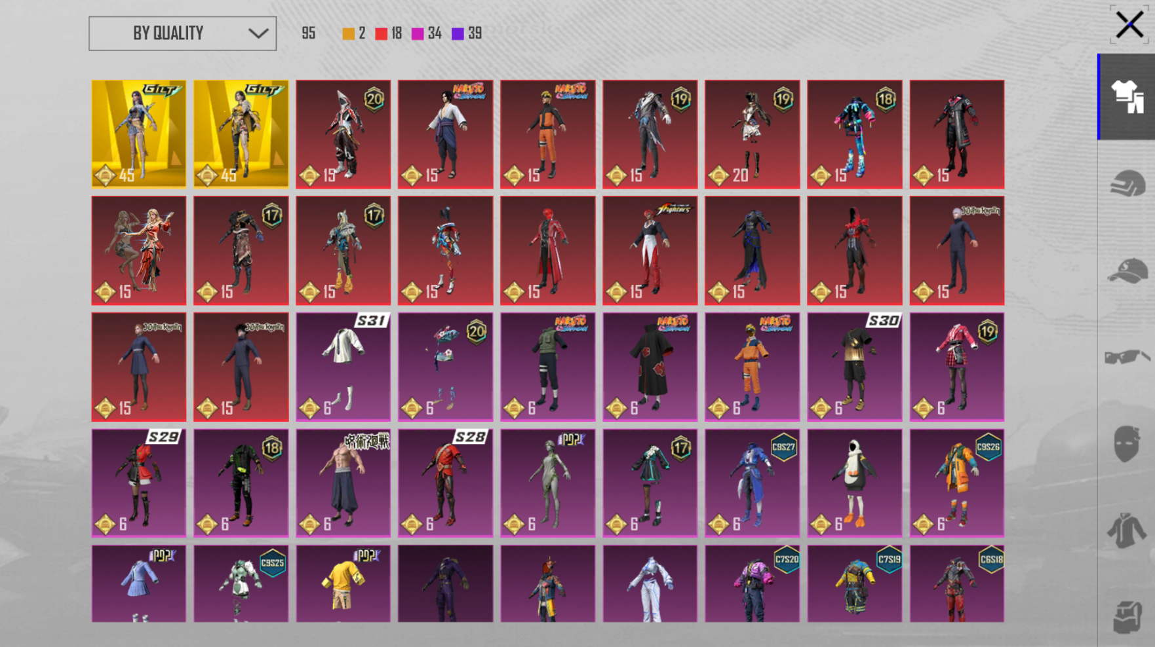Select the Jujutsu Kaisen dark-haired boy uniform
The height and width of the screenshot is (647, 1155).
pyautogui.click(x=241, y=367)
